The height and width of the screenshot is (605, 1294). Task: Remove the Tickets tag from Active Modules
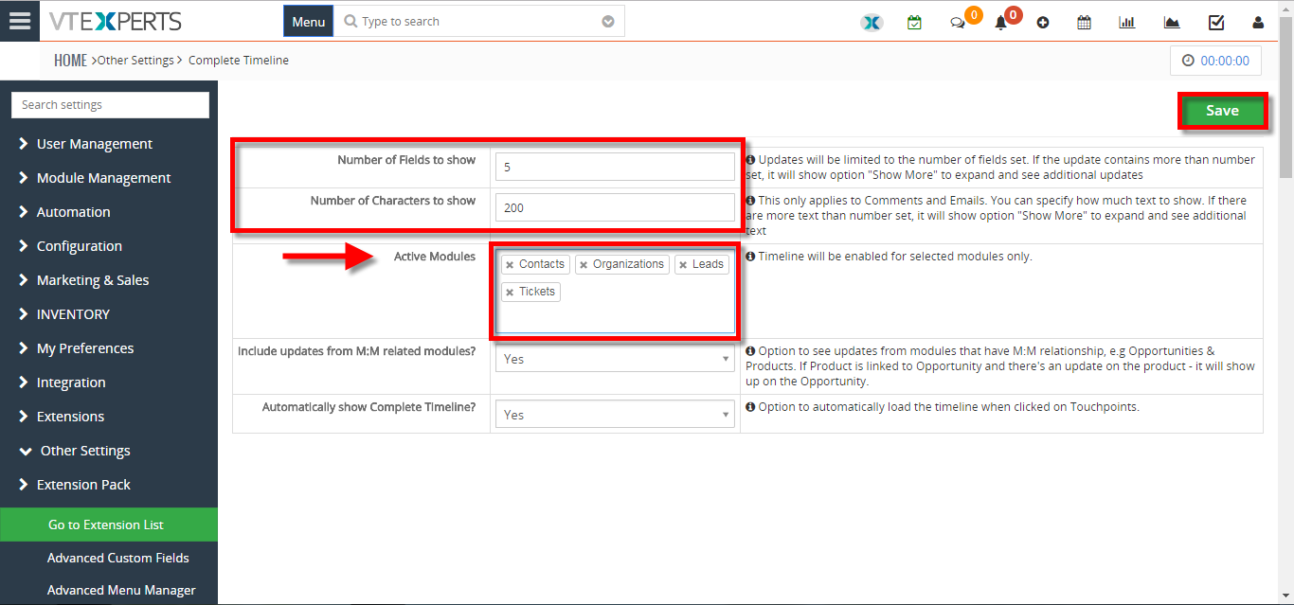[x=510, y=293]
